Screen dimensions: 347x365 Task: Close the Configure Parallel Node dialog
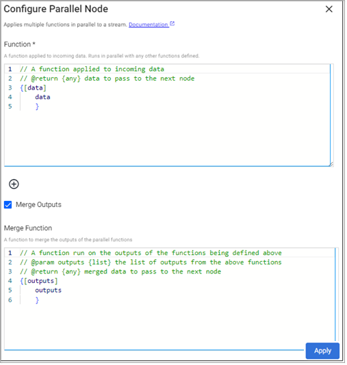pyautogui.click(x=329, y=9)
